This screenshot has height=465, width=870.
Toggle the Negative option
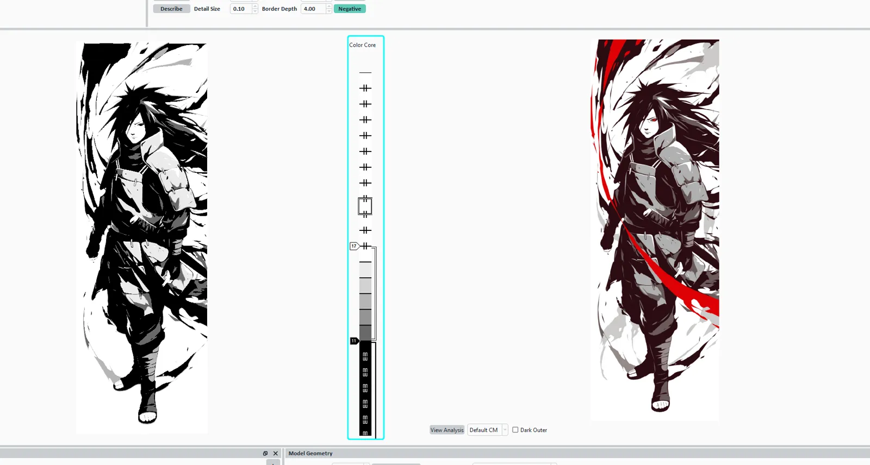[x=350, y=9]
